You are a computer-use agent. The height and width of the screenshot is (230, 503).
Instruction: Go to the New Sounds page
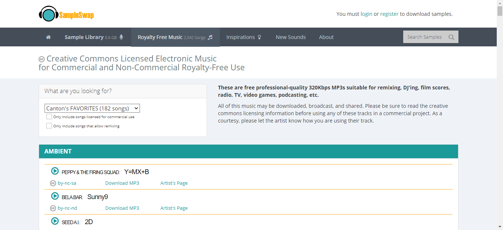(291, 37)
